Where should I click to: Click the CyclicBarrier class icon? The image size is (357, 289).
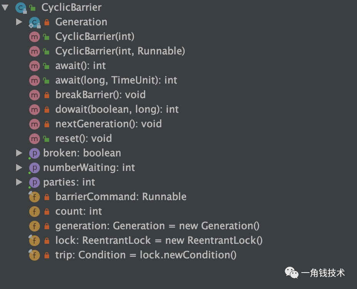(21, 7)
